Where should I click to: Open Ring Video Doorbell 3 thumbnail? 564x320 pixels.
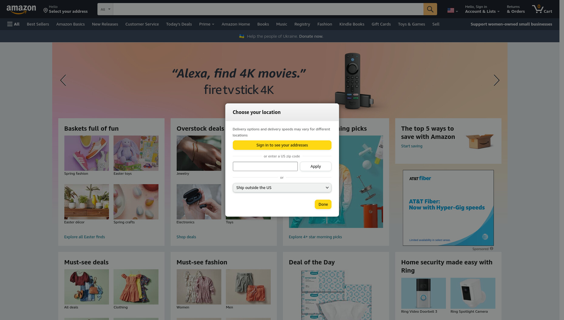(423, 293)
